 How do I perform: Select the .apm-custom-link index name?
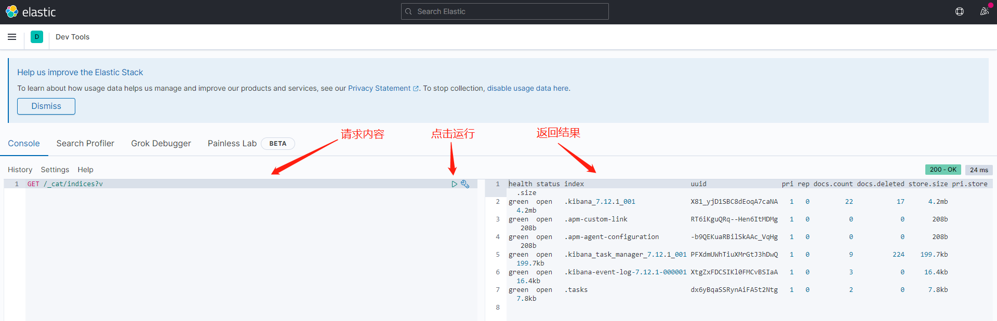pos(596,219)
